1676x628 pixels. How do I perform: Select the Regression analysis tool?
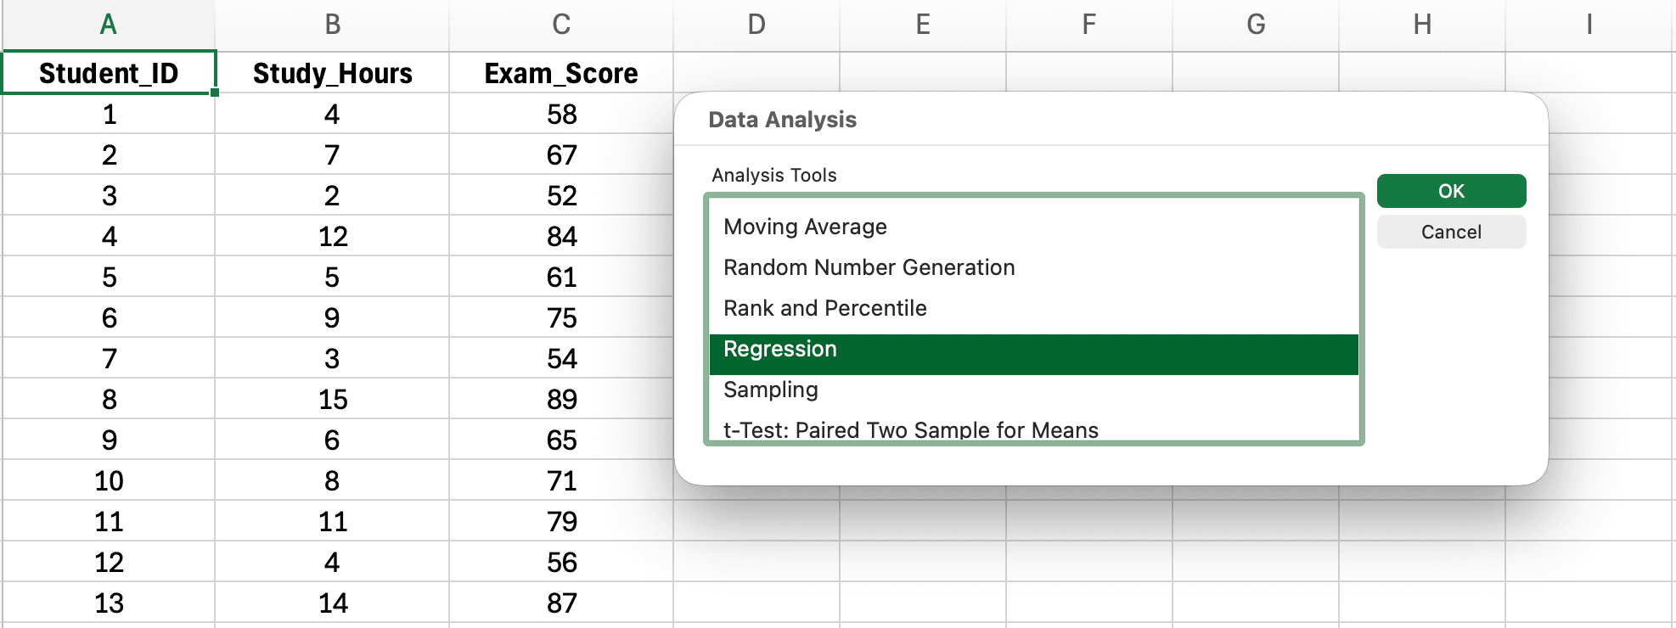coord(779,349)
